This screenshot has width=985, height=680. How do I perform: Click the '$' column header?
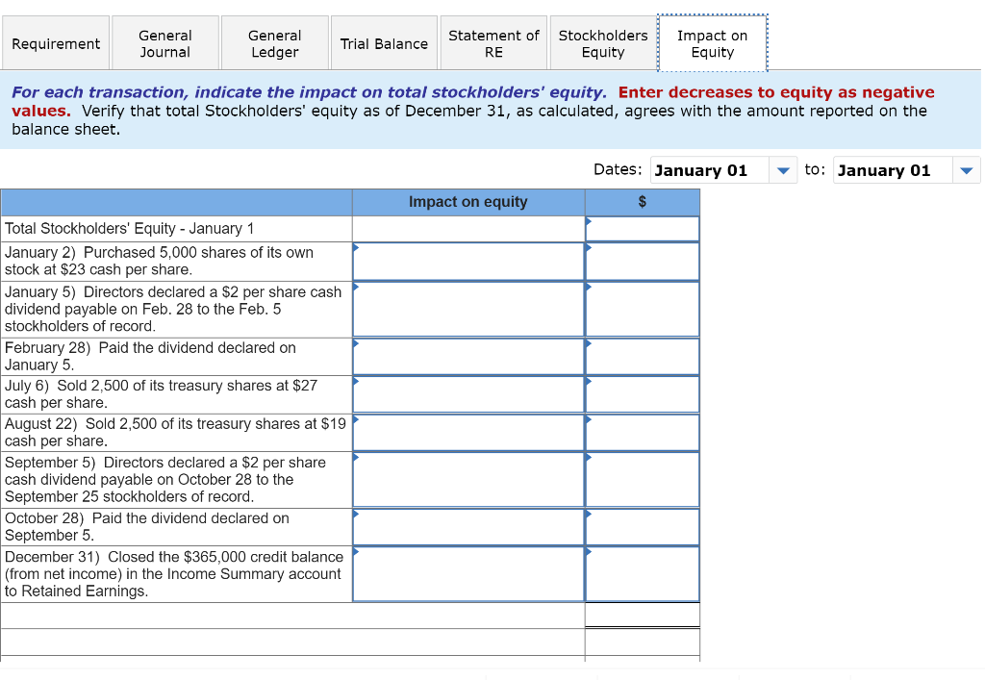642,202
